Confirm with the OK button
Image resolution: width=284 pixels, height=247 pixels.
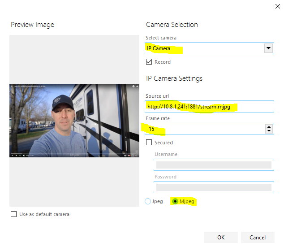221,238
